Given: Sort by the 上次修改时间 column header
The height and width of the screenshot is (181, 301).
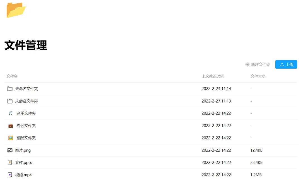Looking at the screenshot, I should point(213,76).
